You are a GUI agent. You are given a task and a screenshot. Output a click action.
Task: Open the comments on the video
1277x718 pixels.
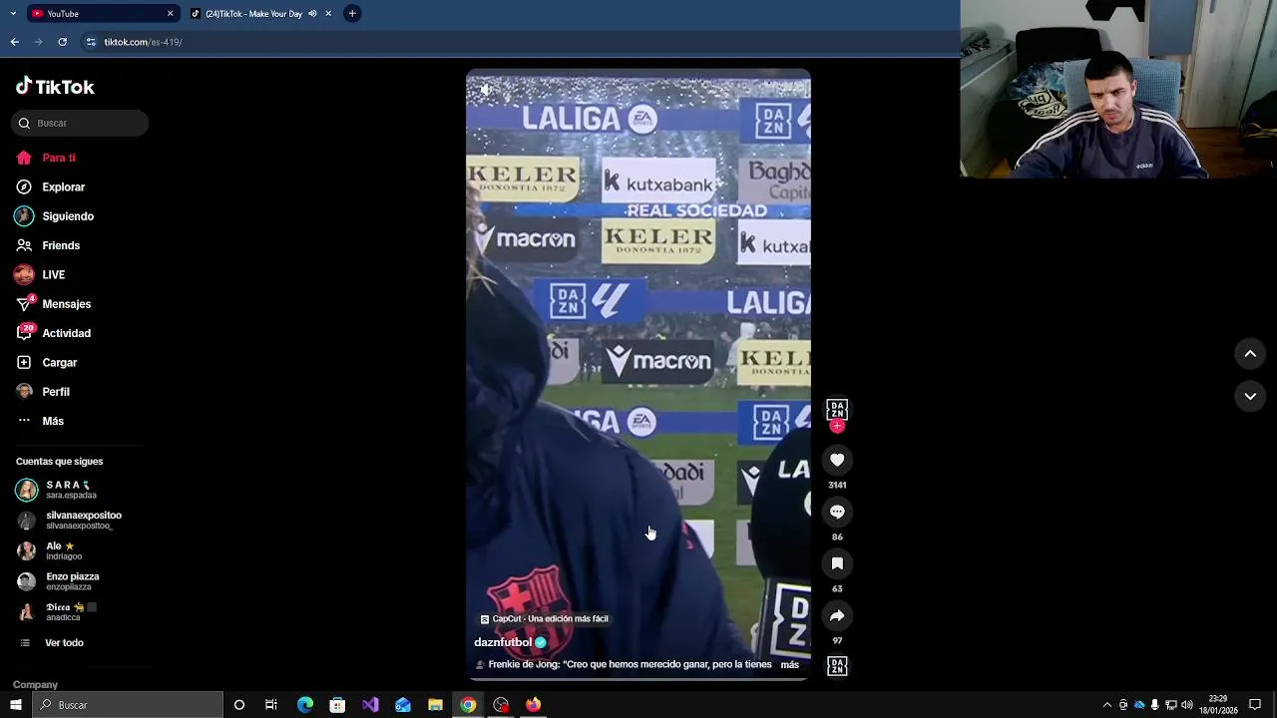click(x=837, y=512)
